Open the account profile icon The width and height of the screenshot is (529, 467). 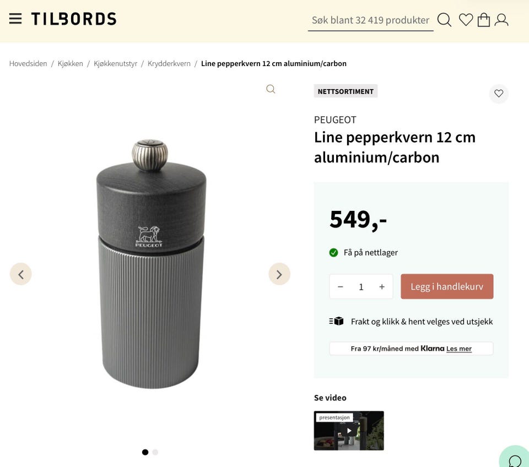[501, 19]
